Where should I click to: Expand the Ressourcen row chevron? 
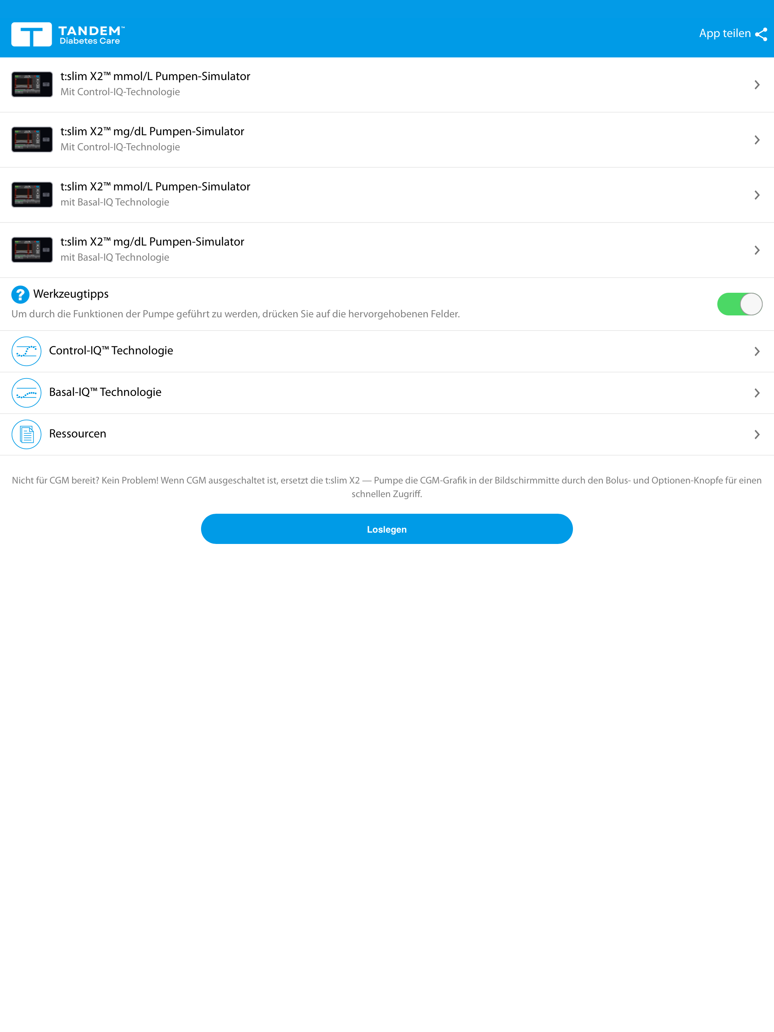757,434
